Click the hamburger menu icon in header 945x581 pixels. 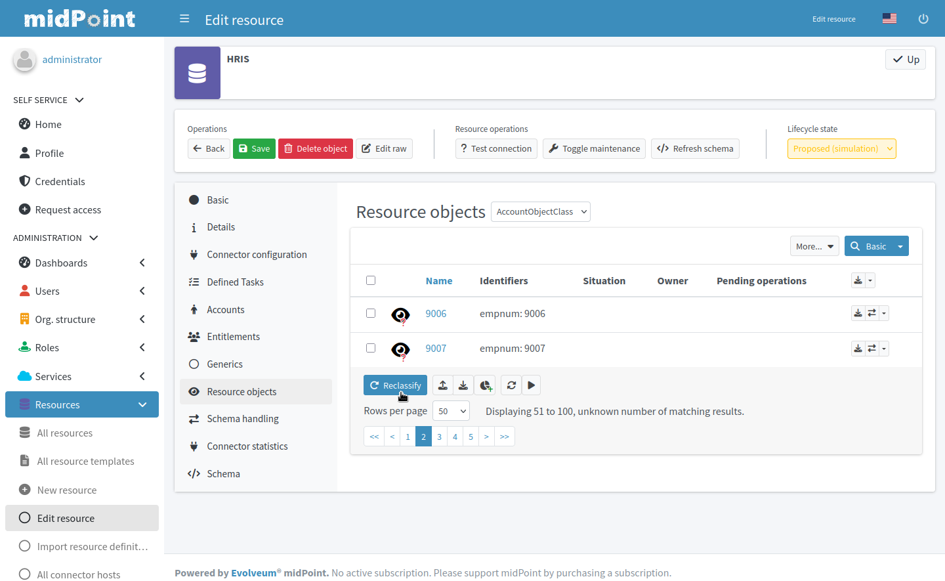click(184, 19)
